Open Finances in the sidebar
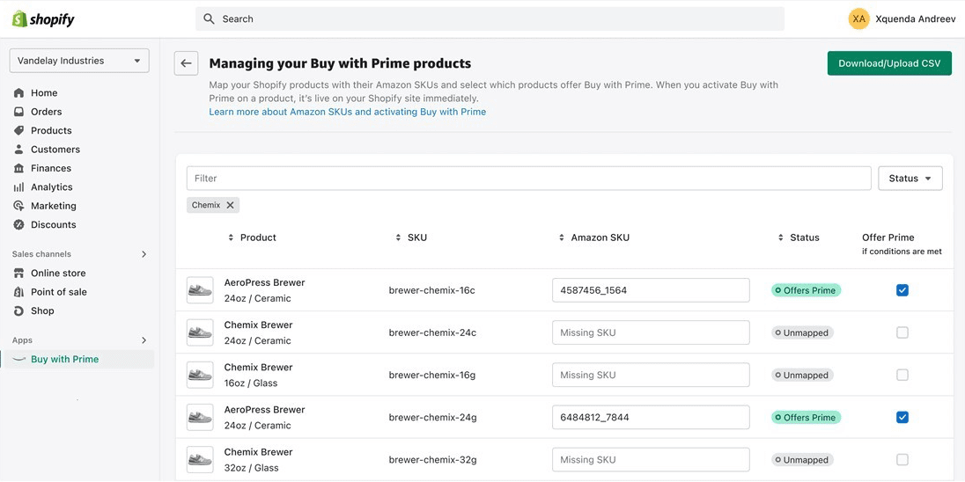The image size is (965, 482). (x=51, y=169)
